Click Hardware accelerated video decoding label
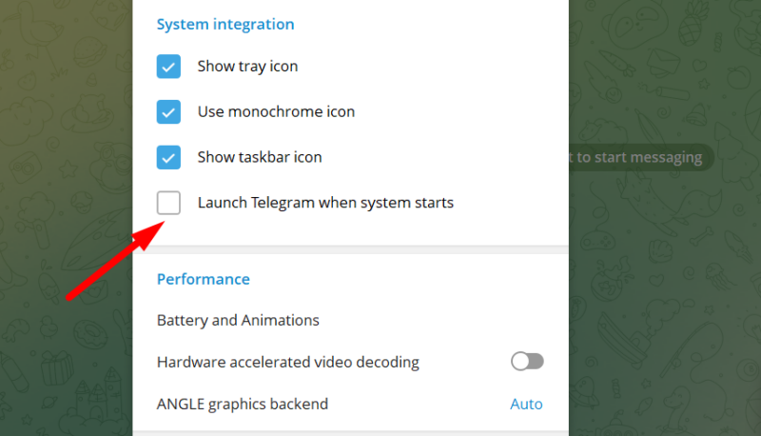Screen dimensions: 761x436 (x=288, y=362)
